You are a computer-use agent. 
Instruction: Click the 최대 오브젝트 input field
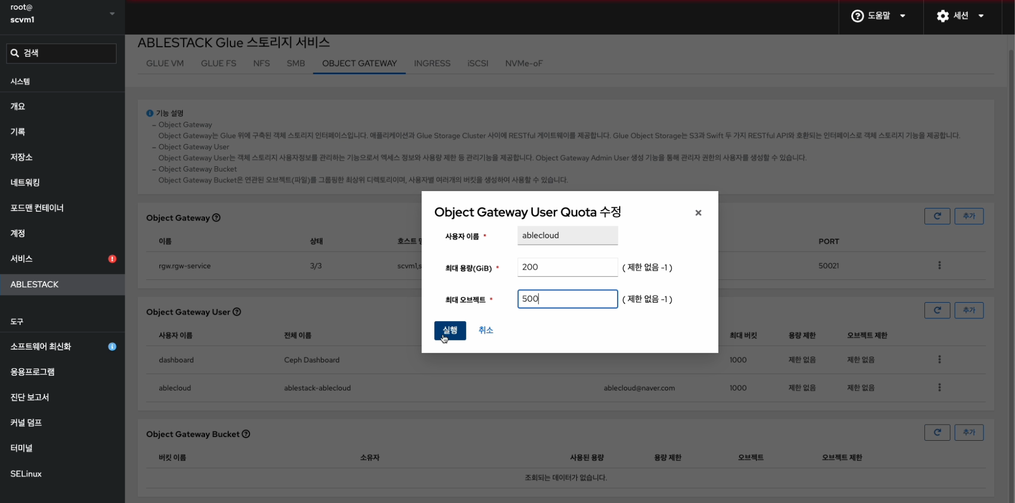[x=567, y=299]
